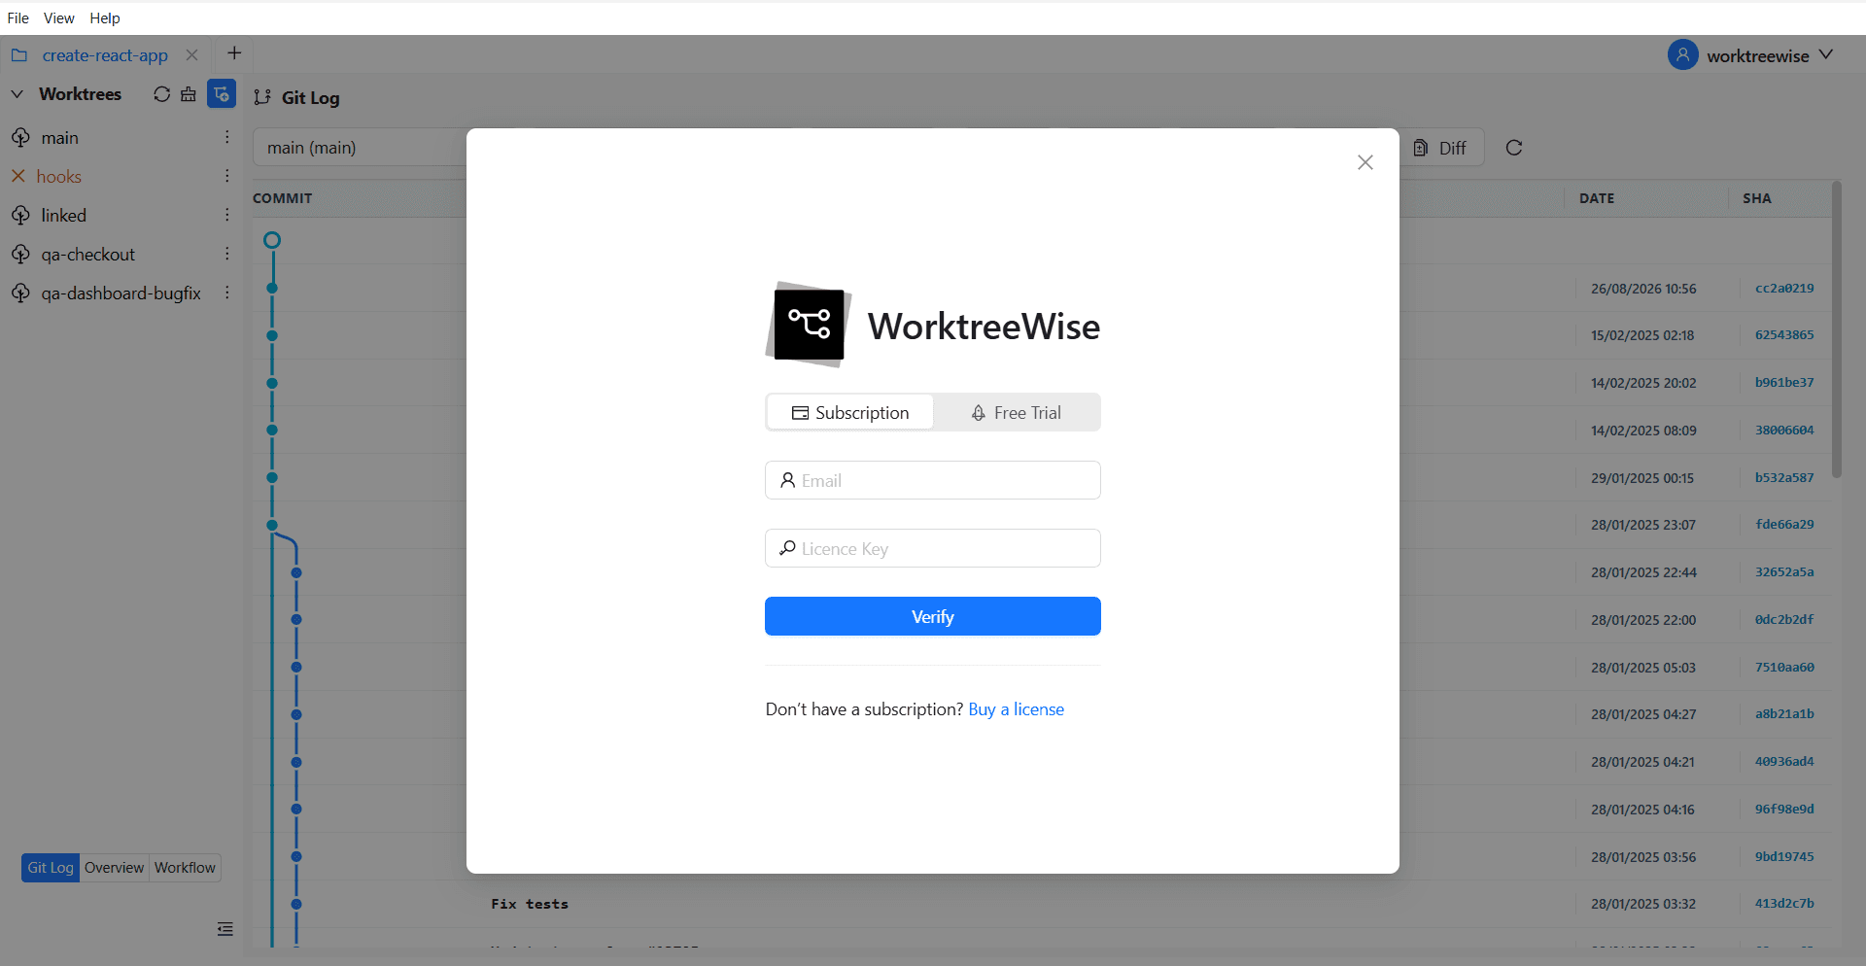Select the Subscription tab
This screenshot has height=966, width=1866.
point(850,413)
